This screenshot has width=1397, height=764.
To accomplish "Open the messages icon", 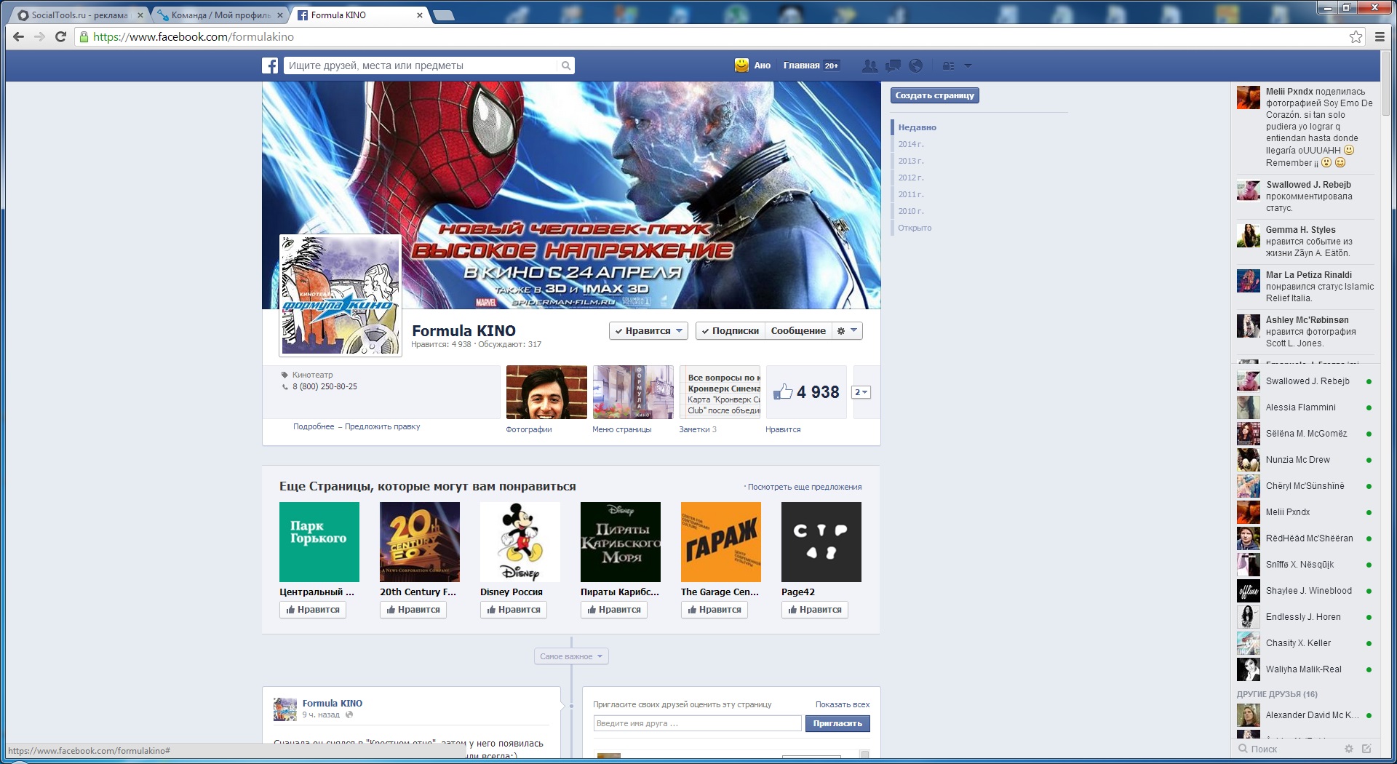I will click(893, 65).
